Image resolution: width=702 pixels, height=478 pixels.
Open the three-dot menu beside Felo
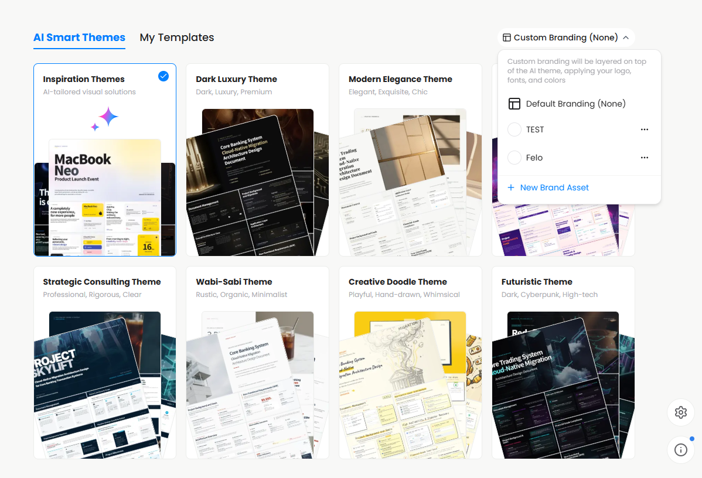tap(645, 157)
